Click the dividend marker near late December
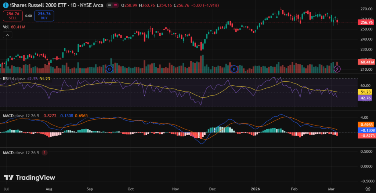The image size is (376, 193). coord(234,68)
